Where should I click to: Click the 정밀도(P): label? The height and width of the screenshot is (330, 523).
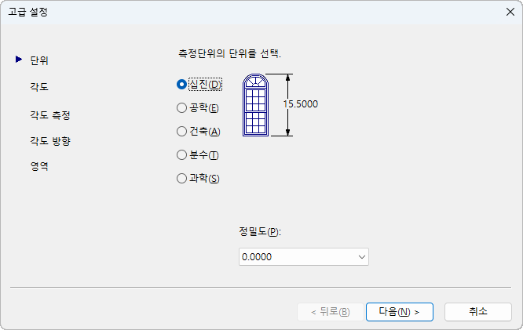tap(260, 231)
